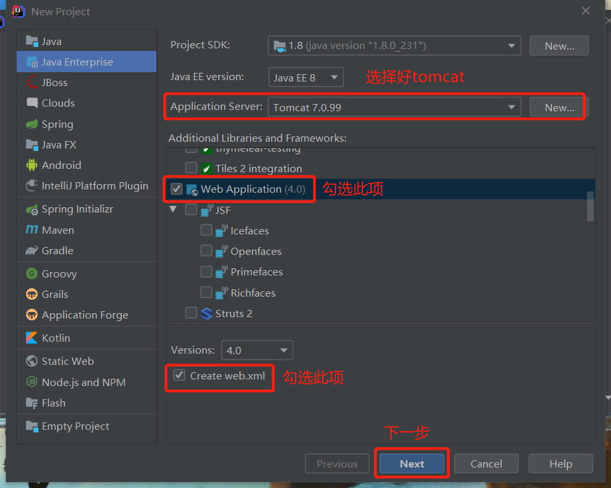Open the Versions 4.0 dropdown
611x488 pixels.
[x=257, y=350]
